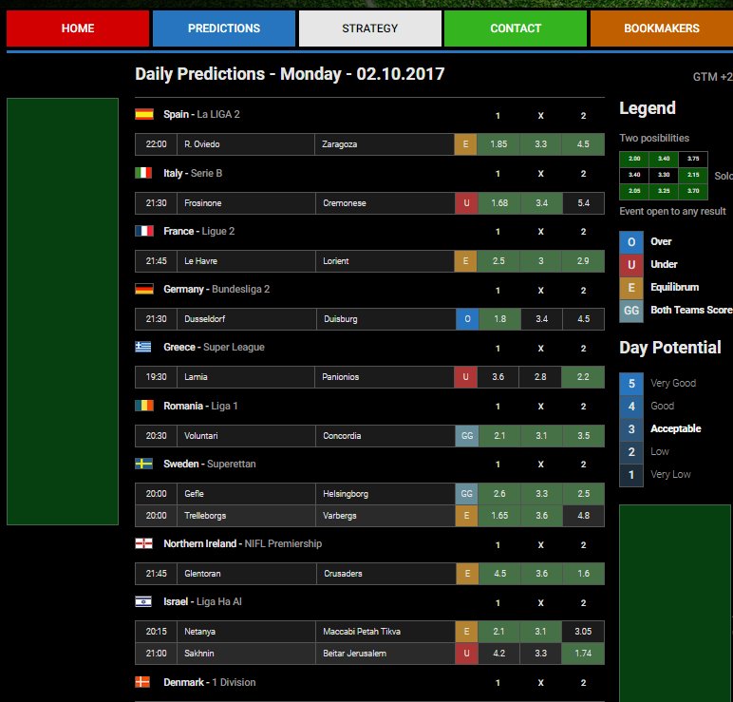The image size is (733, 702).
Task: Click away odds 5.4 for Cremonese
Action: 583,203
